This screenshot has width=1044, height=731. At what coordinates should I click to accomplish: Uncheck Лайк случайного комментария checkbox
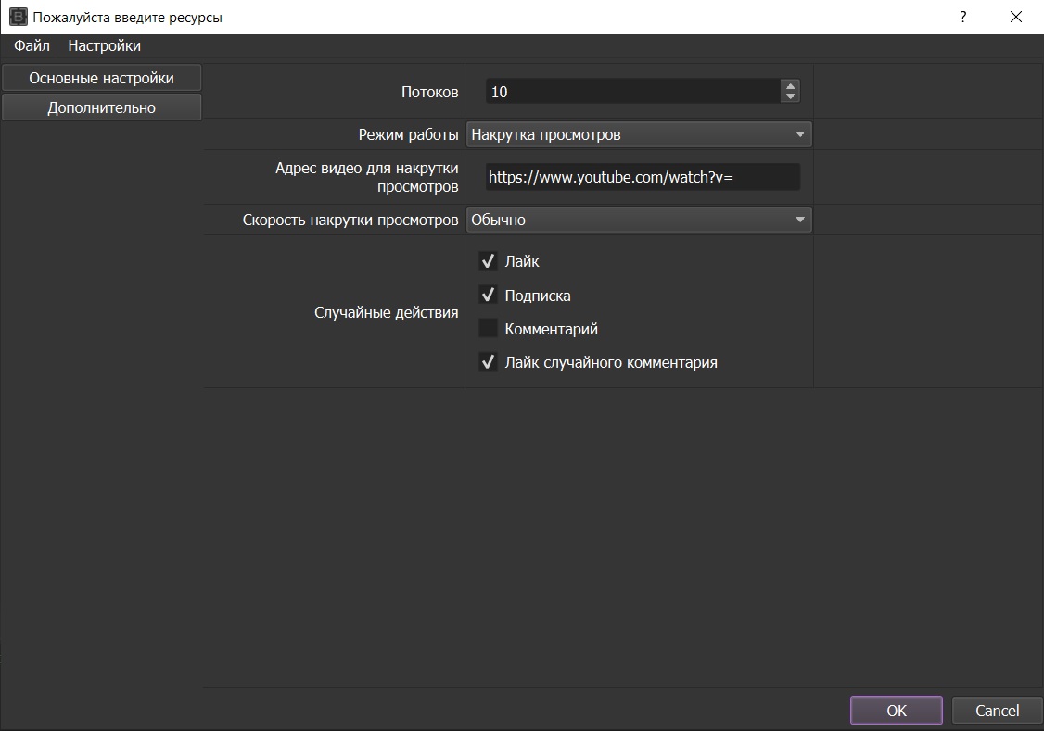pos(488,362)
